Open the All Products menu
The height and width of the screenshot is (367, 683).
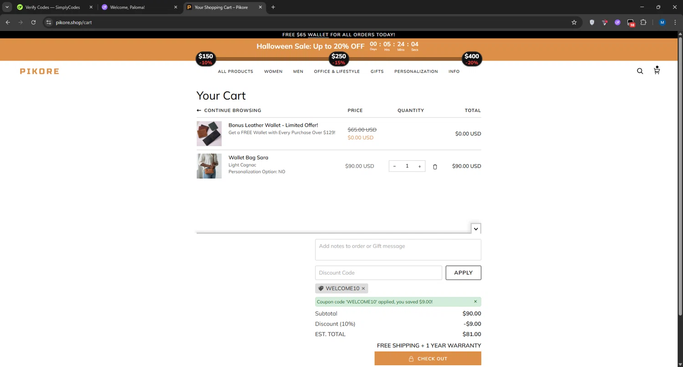235,71
